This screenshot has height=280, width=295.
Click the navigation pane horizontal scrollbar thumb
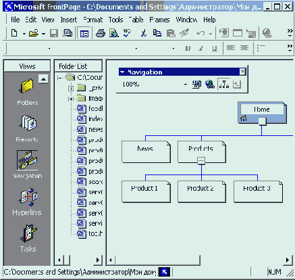click(157, 260)
